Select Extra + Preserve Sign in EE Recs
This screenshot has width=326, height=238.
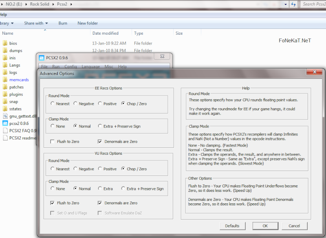click(100, 126)
